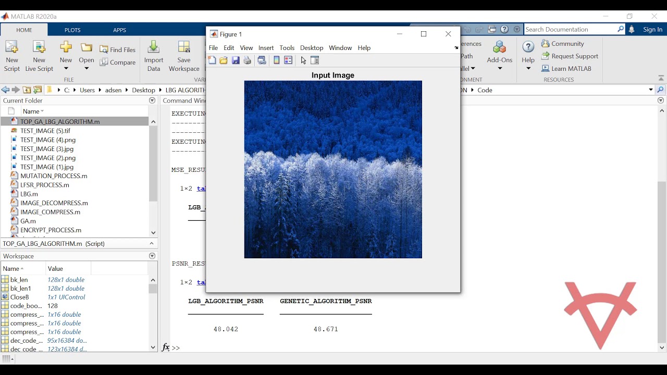
Task: Click the Link Plot icon in Figure 1
Action: click(x=262, y=60)
